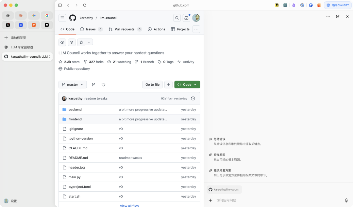Open the 1Password extension icon
The image size is (353, 207).
pyautogui.click(x=302, y=5)
